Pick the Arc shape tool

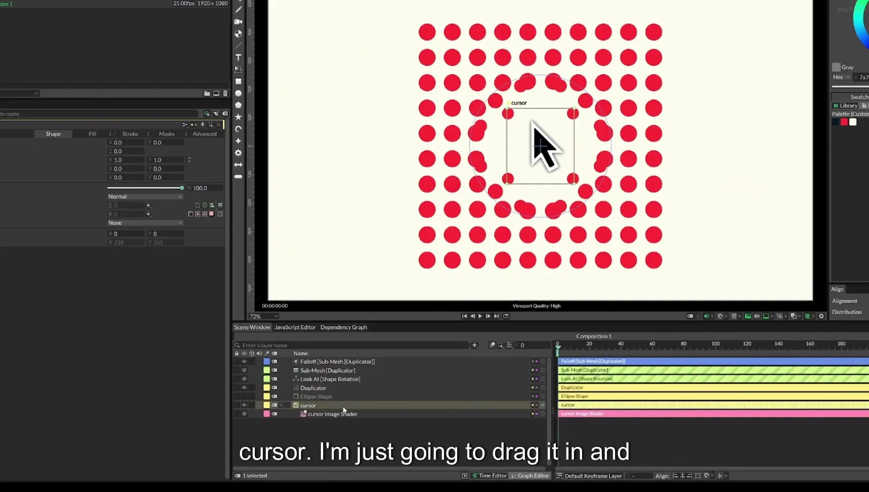click(238, 129)
